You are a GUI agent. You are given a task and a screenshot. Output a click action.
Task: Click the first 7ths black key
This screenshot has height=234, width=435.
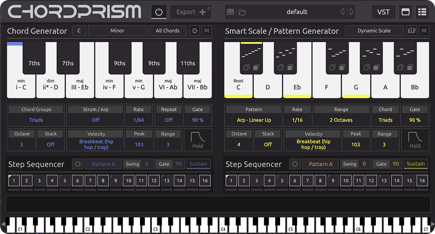pos(34,58)
